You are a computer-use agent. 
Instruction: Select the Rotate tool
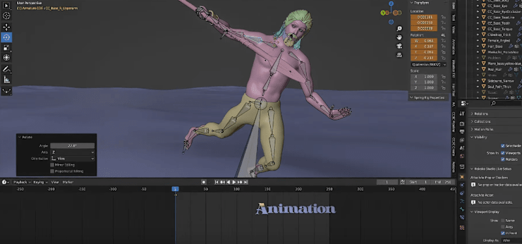pos(7,37)
